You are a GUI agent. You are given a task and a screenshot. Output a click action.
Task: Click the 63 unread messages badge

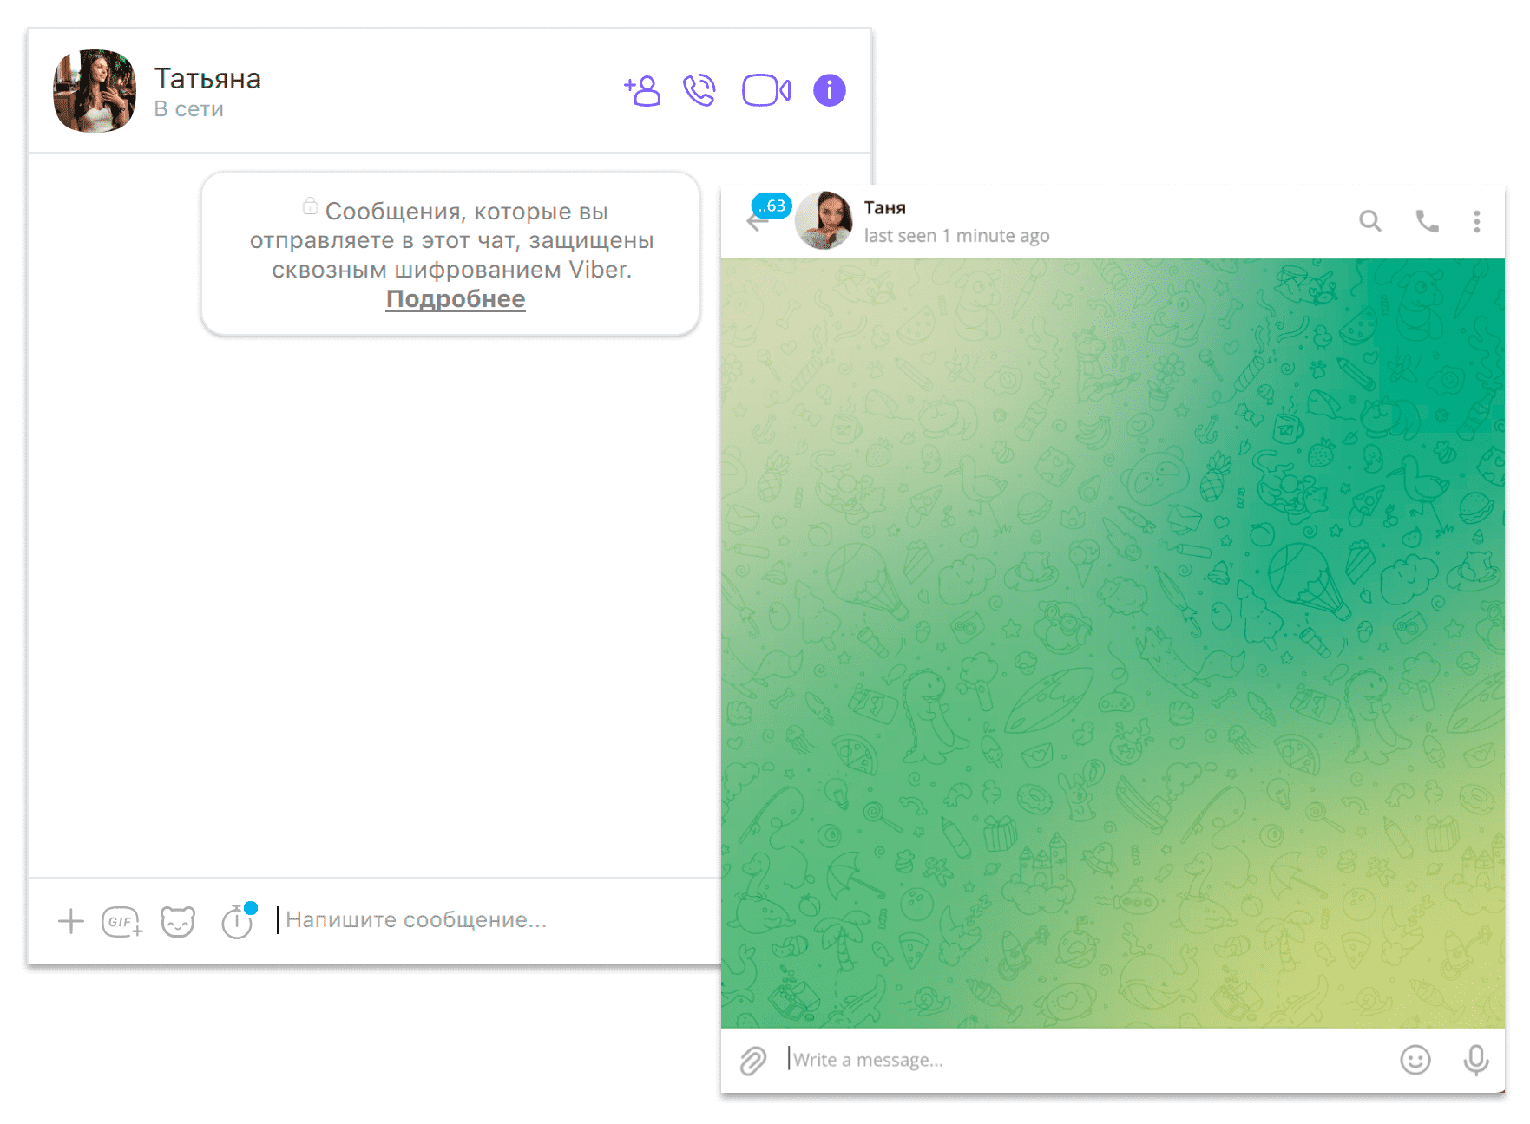click(x=772, y=206)
